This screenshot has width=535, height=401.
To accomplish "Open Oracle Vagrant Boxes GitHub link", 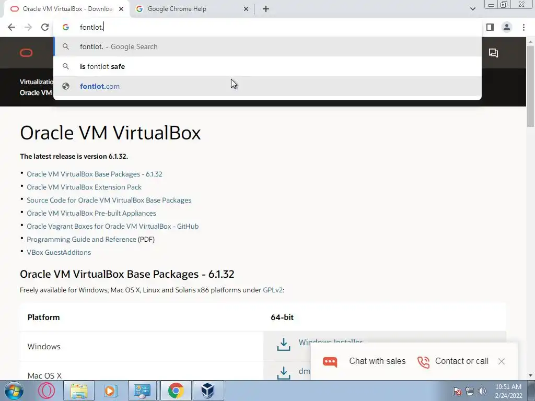I will coord(113,227).
